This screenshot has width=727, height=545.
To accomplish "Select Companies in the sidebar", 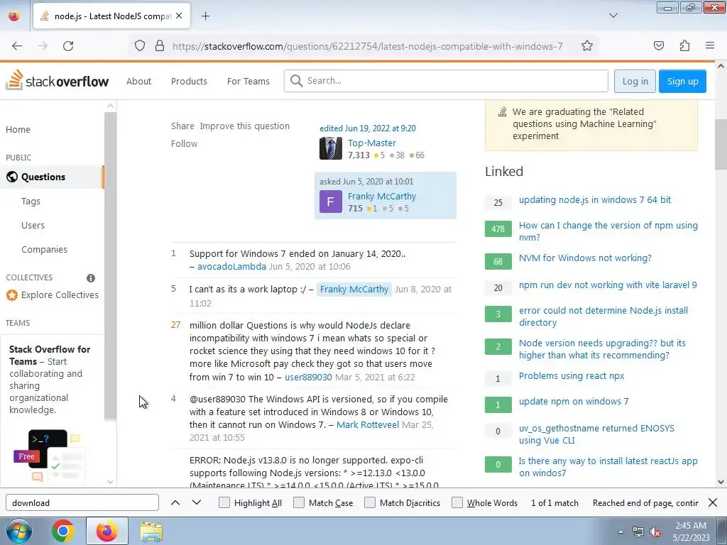I will pyautogui.click(x=44, y=249).
